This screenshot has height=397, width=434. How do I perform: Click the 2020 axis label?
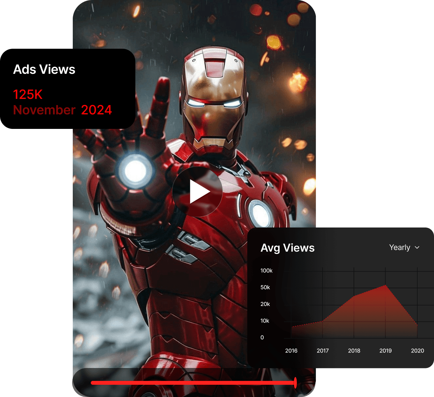click(418, 351)
